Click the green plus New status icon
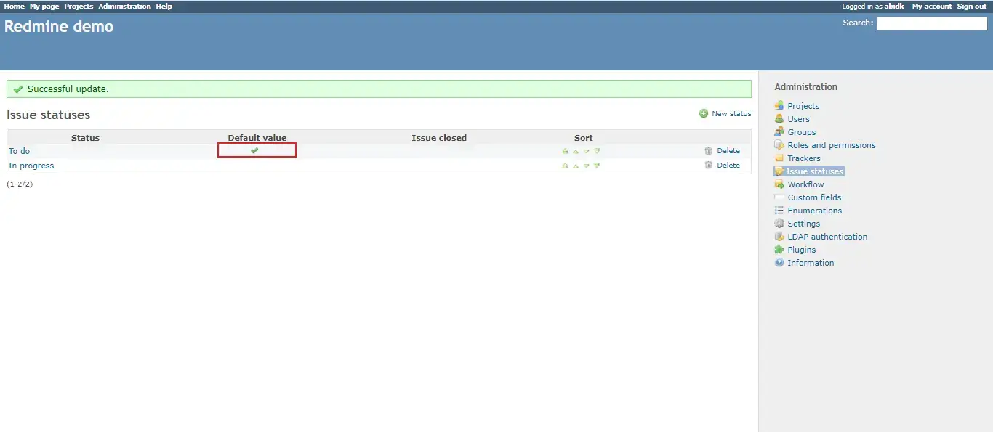The height and width of the screenshot is (432, 993). coord(704,113)
